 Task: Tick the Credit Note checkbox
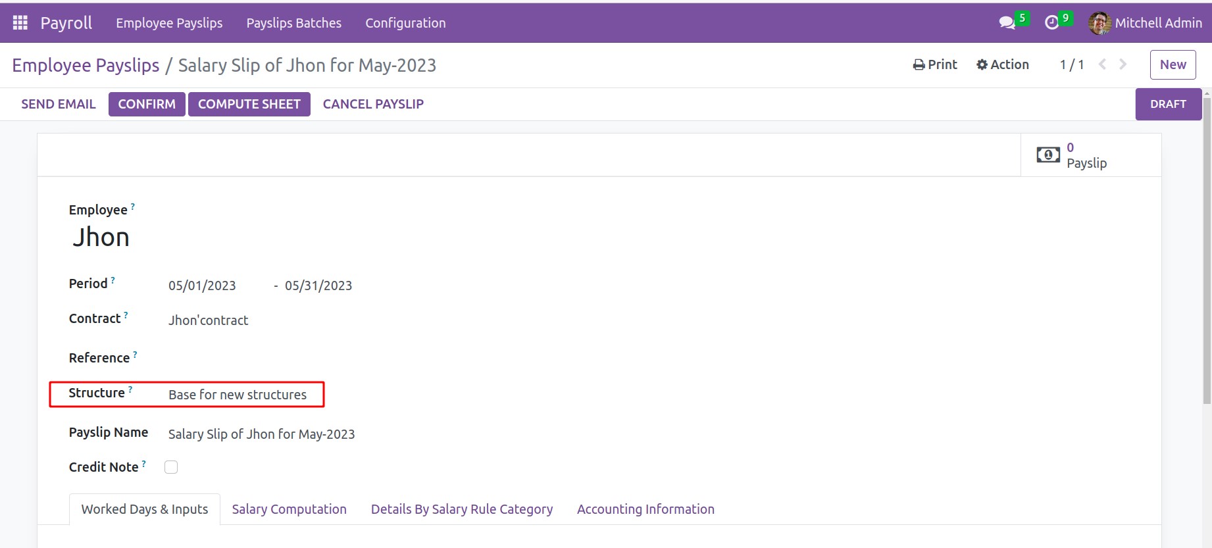[171, 467]
